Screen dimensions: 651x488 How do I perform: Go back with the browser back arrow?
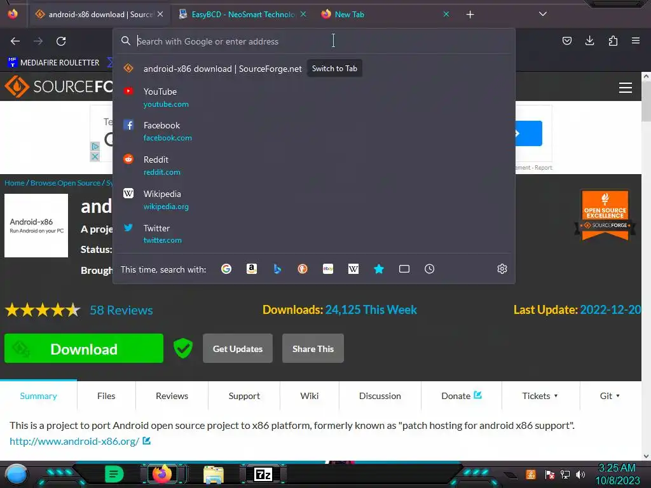point(15,41)
